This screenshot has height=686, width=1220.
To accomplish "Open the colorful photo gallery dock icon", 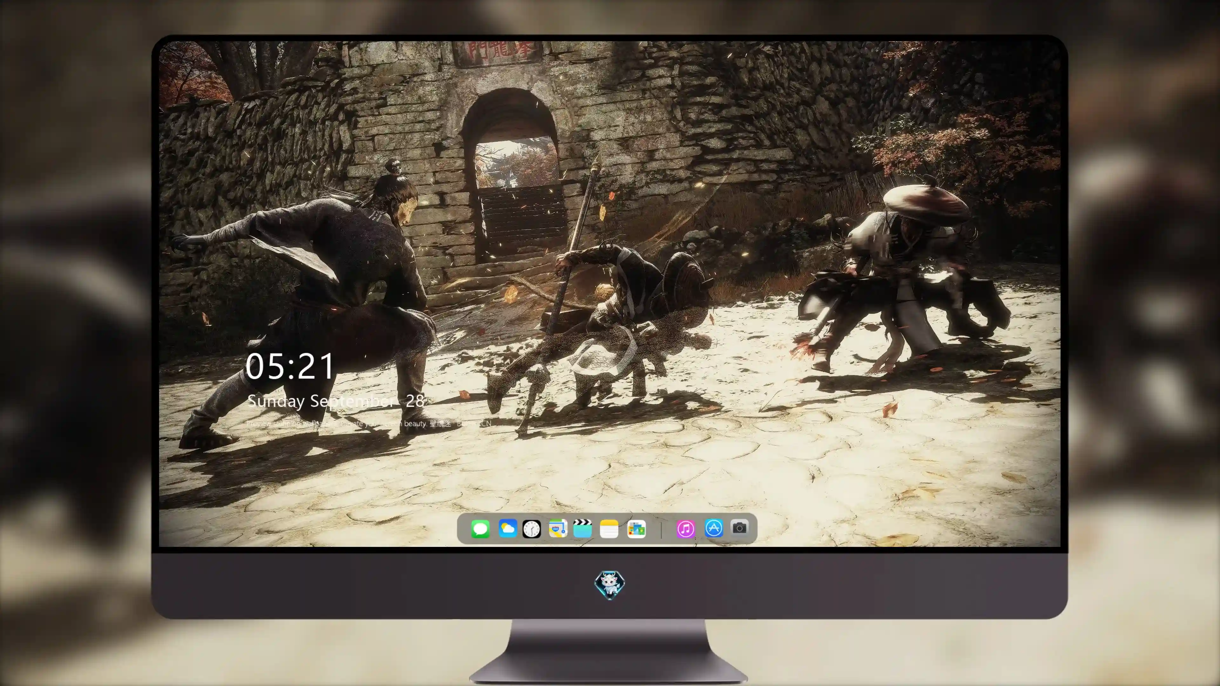I will tap(636, 529).
